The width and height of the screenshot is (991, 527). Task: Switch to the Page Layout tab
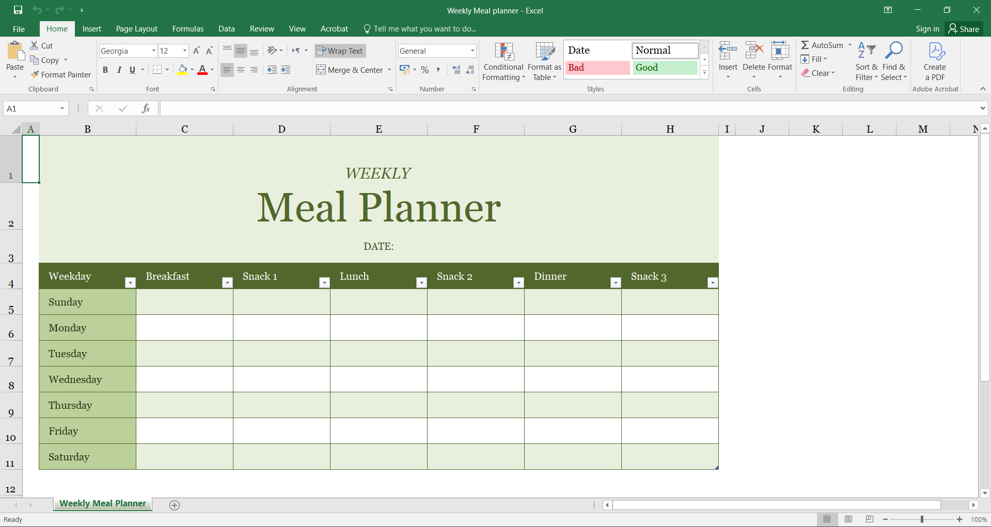[x=136, y=29]
